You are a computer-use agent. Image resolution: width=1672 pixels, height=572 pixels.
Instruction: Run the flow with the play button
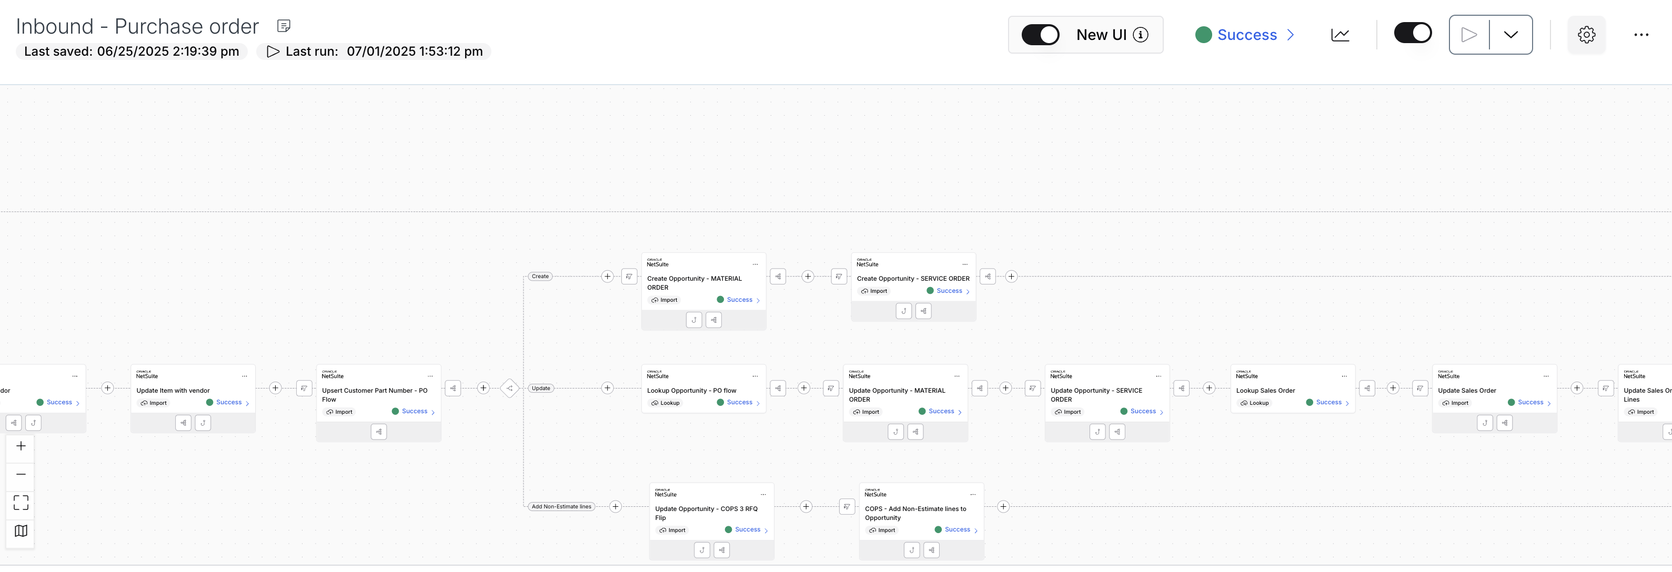click(1469, 34)
